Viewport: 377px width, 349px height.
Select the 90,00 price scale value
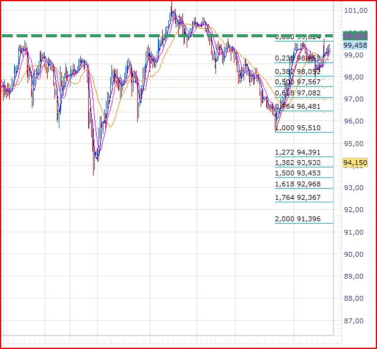[354, 254]
